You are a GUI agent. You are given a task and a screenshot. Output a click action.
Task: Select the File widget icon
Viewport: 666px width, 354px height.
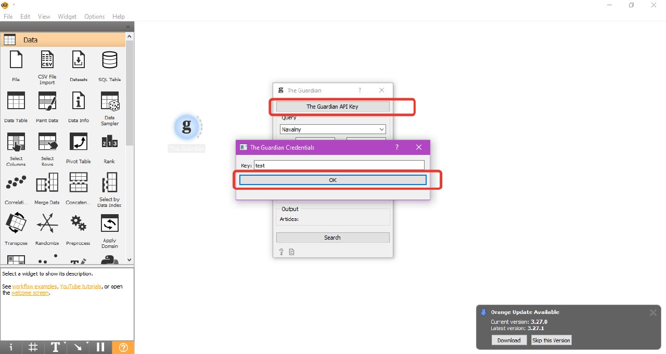click(16, 60)
